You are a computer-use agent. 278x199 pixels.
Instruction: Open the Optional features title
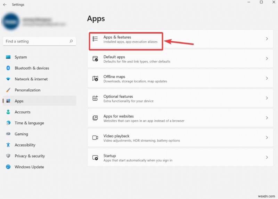click(x=118, y=96)
